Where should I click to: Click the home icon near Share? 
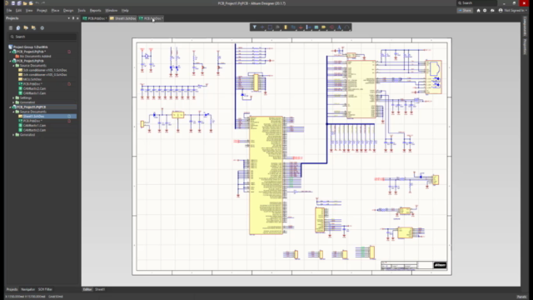478,11
